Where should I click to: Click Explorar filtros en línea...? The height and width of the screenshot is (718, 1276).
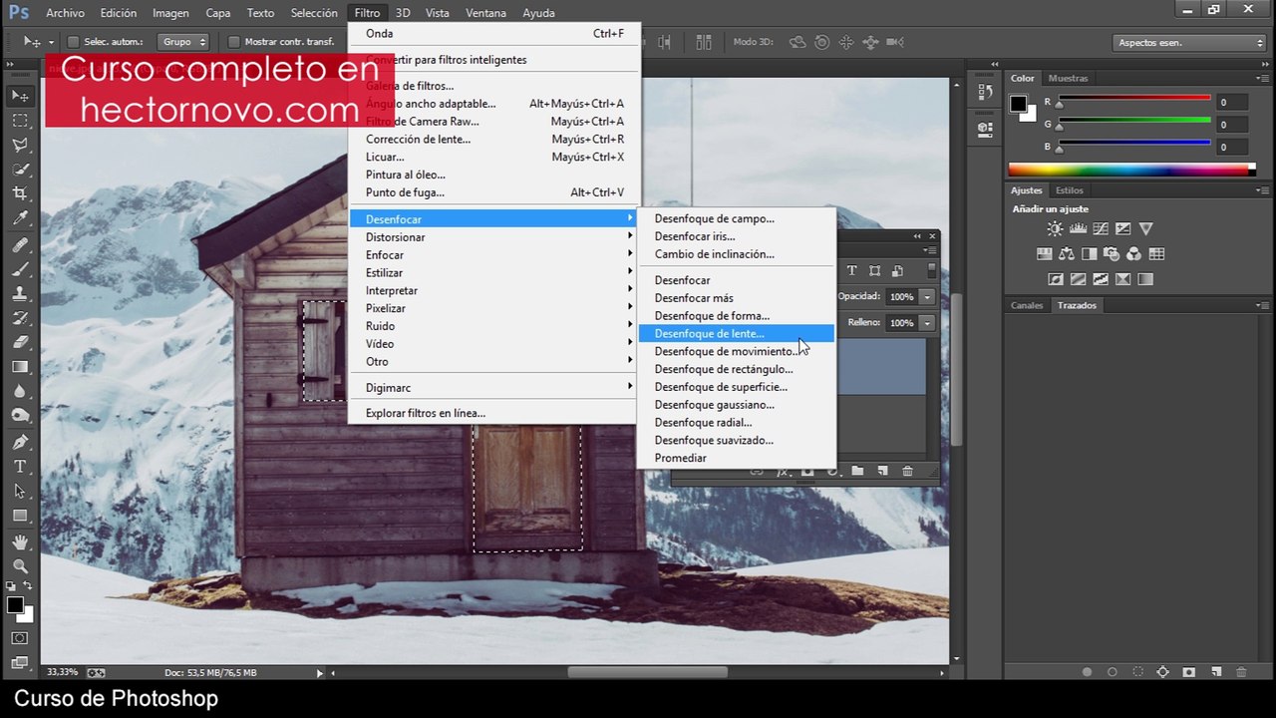pos(493,413)
